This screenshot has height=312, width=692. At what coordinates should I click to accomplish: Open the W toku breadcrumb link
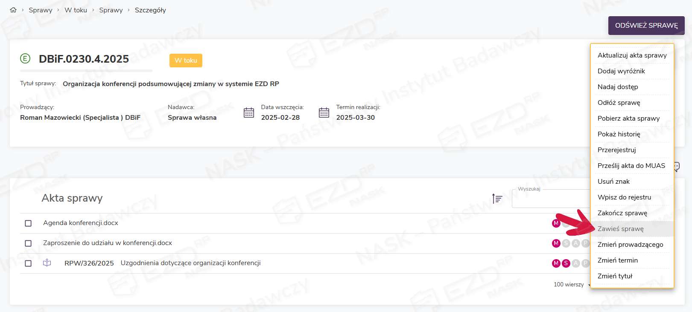[x=76, y=10]
